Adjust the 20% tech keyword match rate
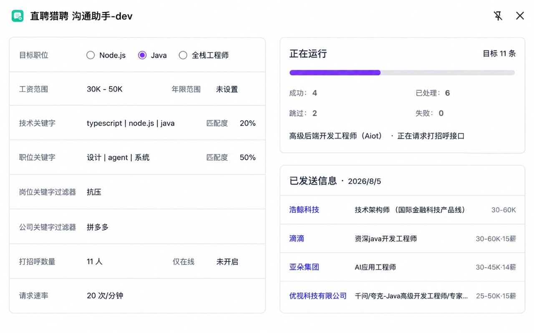The height and width of the screenshot is (333, 534). pos(248,123)
